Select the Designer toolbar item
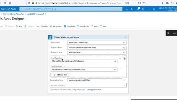Screen dimensions: 177x100 click(29, 26)
